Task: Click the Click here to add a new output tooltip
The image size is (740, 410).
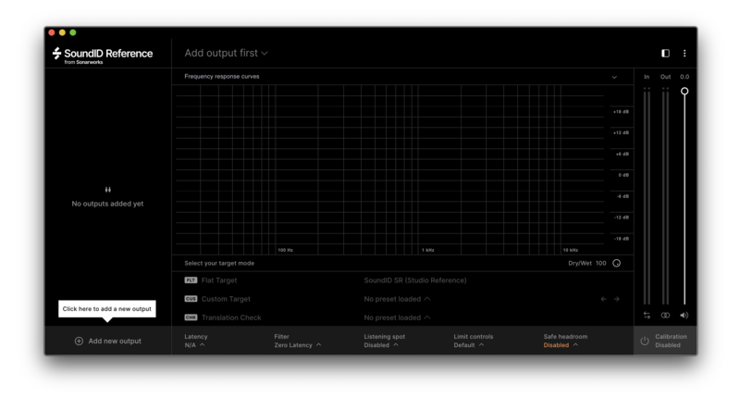Action: [x=107, y=309]
